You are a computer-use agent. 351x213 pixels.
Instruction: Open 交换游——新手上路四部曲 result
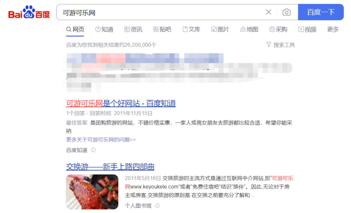point(110,167)
